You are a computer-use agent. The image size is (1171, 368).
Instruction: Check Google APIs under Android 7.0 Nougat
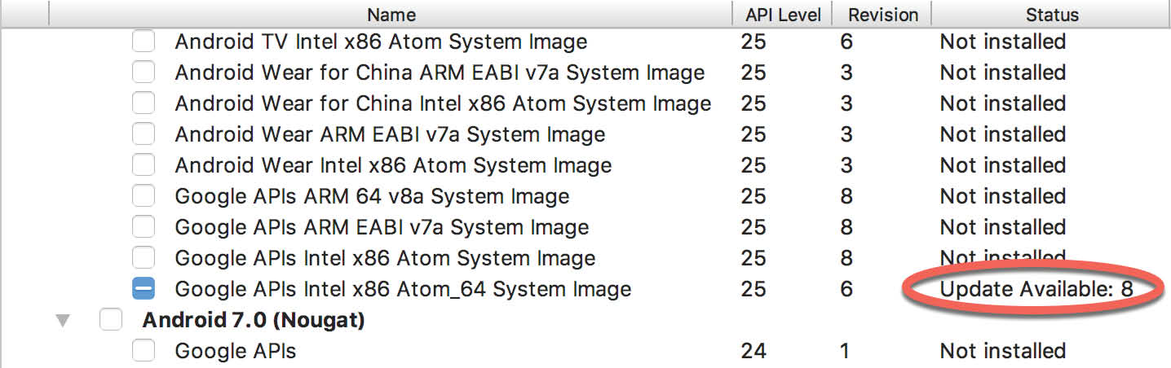pos(144,351)
